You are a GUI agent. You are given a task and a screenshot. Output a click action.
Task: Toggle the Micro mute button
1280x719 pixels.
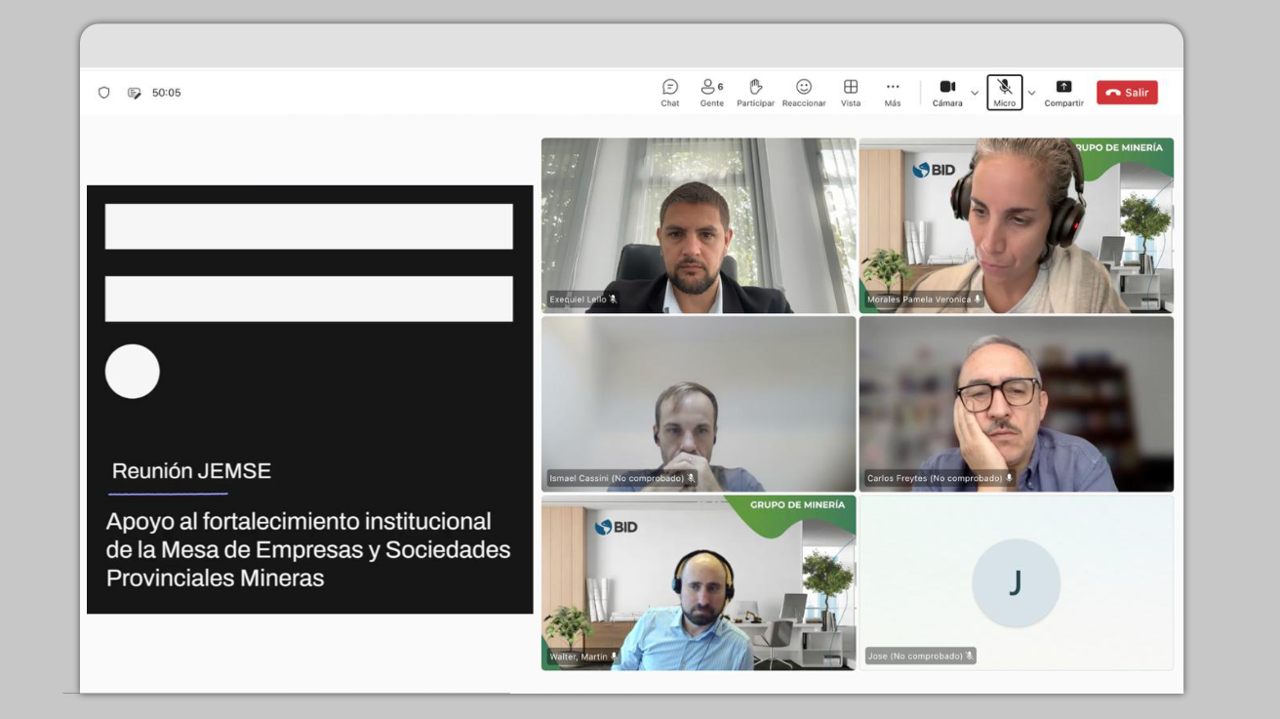[x=1004, y=92]
